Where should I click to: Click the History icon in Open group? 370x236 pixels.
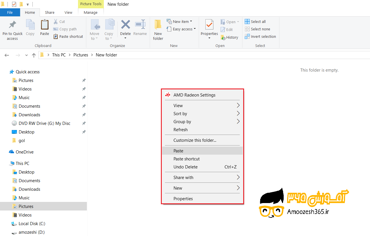(223, 37)
